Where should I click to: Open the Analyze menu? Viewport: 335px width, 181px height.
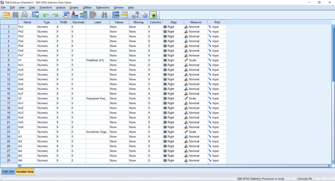(61, 7)
